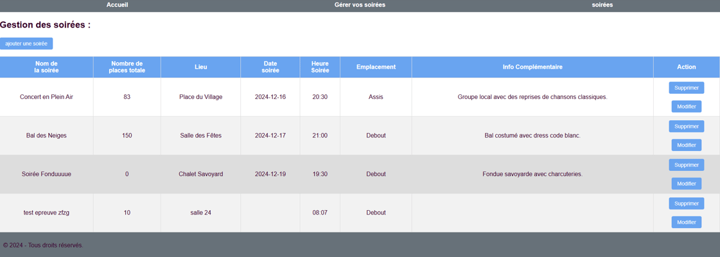Remove the test epreuve zfzg entry

687,203
